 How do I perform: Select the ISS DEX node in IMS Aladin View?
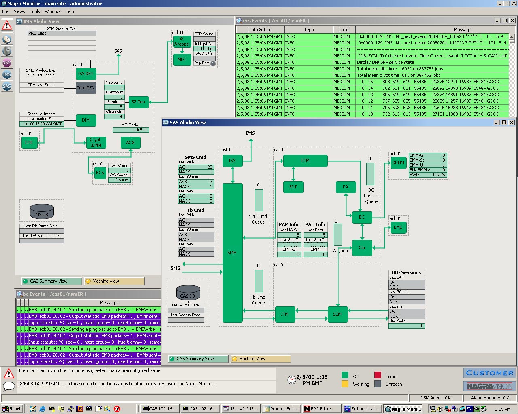pos(86,74)
